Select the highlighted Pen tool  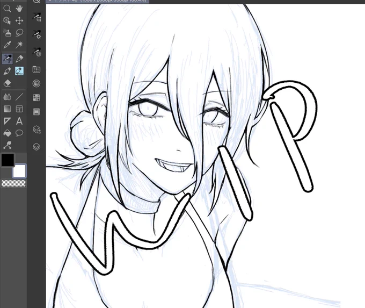tap(7, 59)
